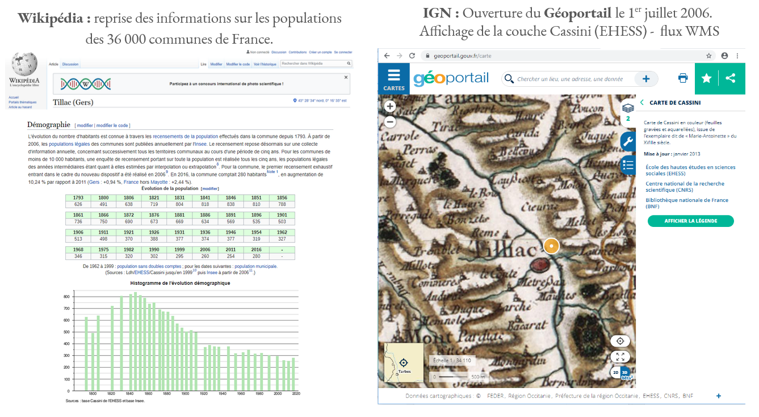
Task: Click the Wikipedia search magnifier icon
Action: pos(349,64)
